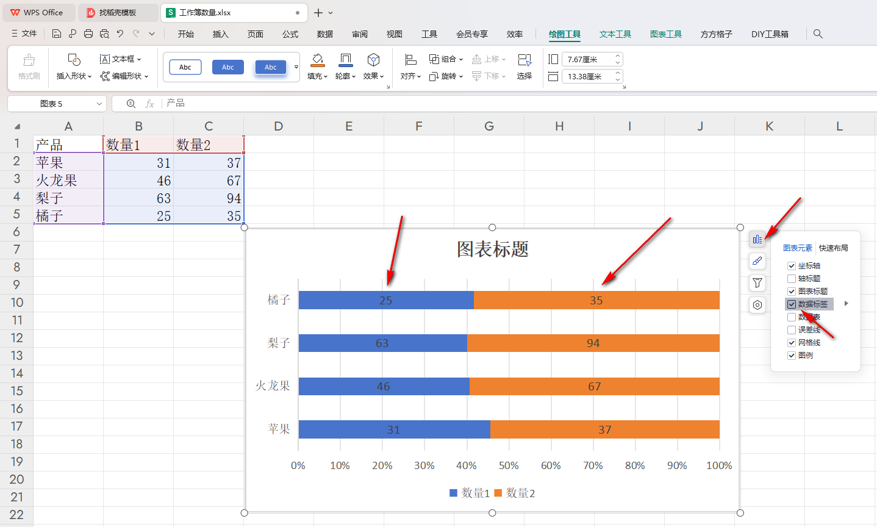Image resolution: width=877 pixels, height=527 pixels.
Task: Open the 文本框 dropdown arrow
Action: (x=139, y=59)
